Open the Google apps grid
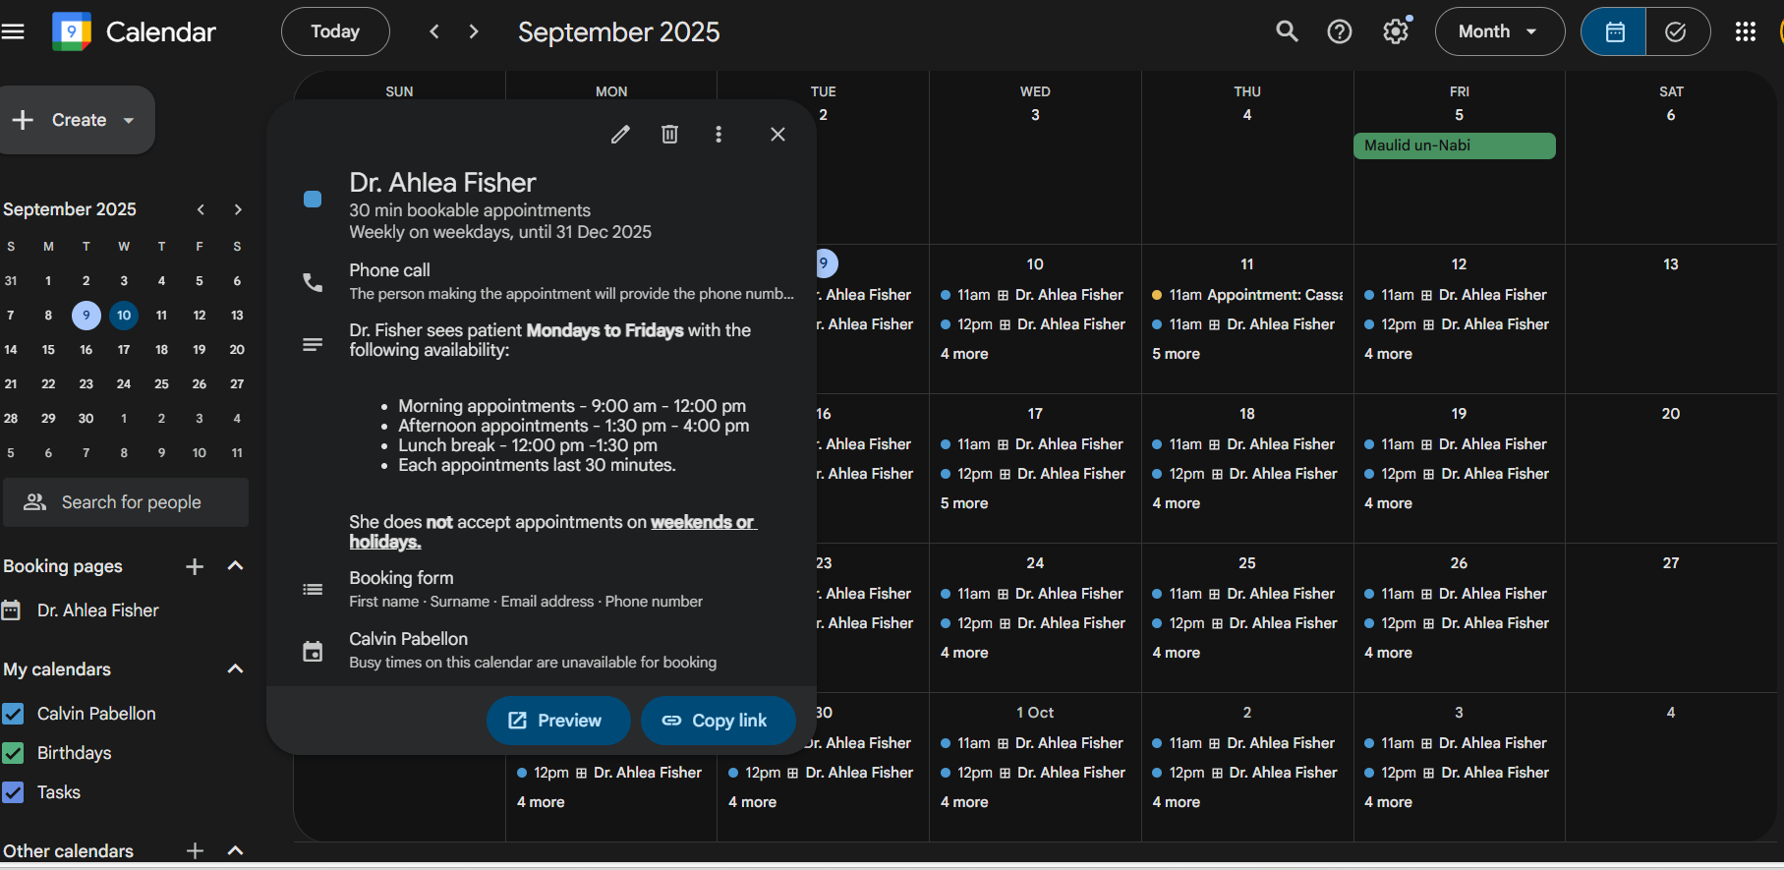 (x=1745, y=31)
